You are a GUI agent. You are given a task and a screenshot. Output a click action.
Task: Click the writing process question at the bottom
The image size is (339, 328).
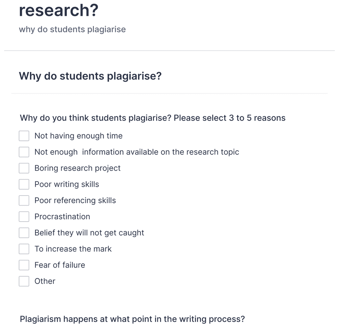click(132, 319)
